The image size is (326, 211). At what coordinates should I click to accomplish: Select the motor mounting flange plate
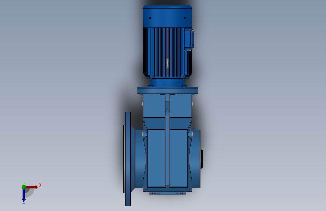(x=167, y=90)
